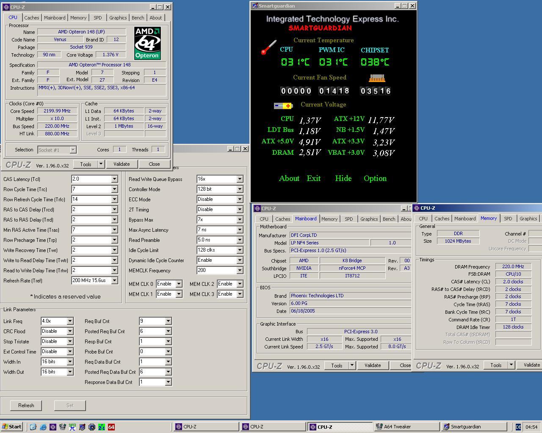Open the MEM CLK 0 dropdown
The height and width of the screenshot is (433, 542).
click(179, 284)
